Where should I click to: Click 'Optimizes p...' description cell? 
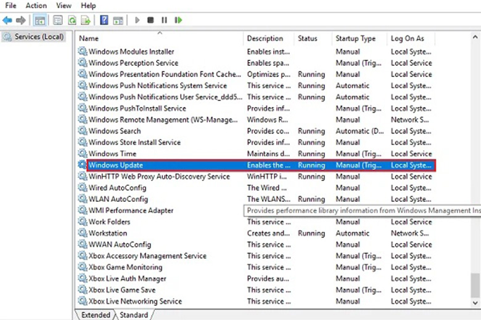[x=269, y=74]
